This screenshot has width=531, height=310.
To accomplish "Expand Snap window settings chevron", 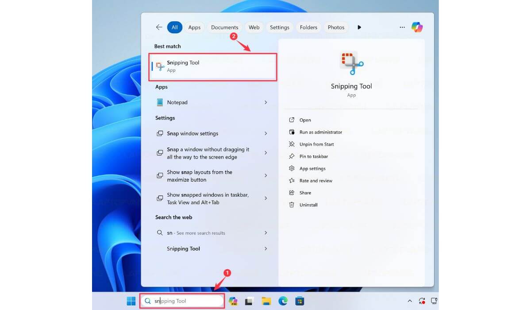I will 265,133.
